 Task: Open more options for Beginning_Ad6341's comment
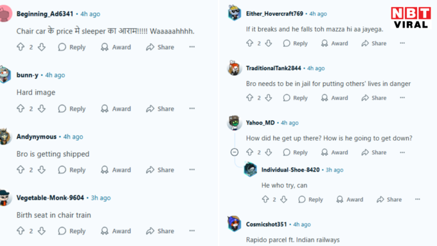tap(192, 47)
